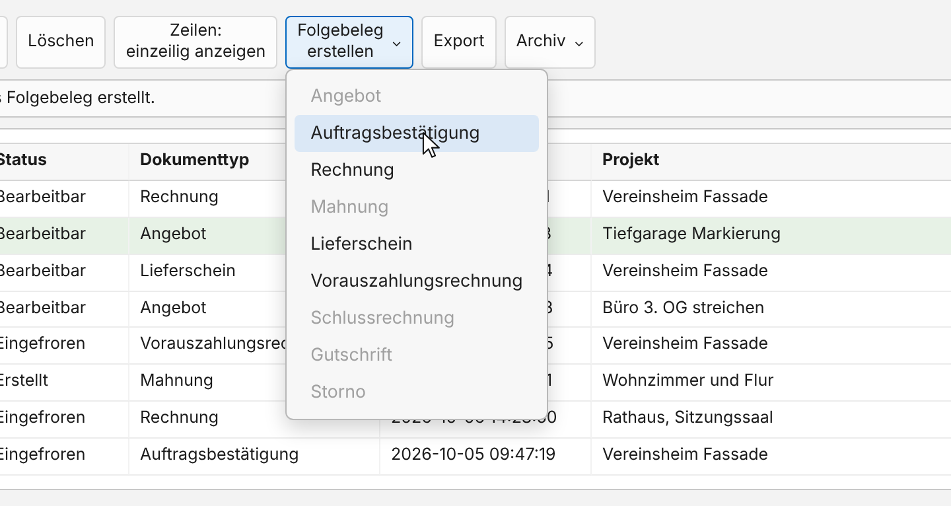This screenshot has width=951, height=506.
Task: Click the date '2026-10-05 09:47:19'
Action: 473,454
